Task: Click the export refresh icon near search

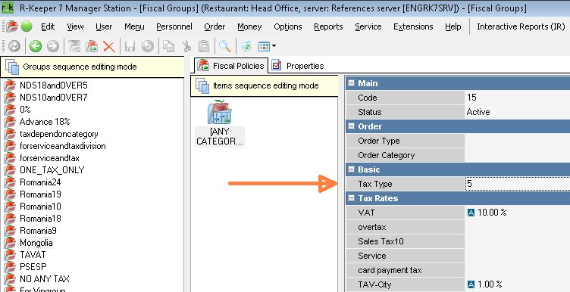Action: pos(246,46)
